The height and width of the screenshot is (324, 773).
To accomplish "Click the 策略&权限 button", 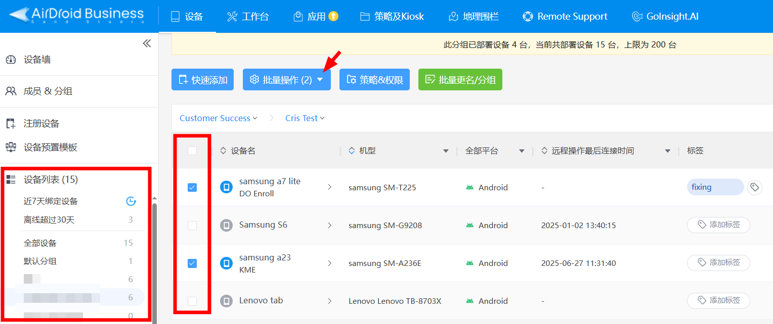I will 374,80.
